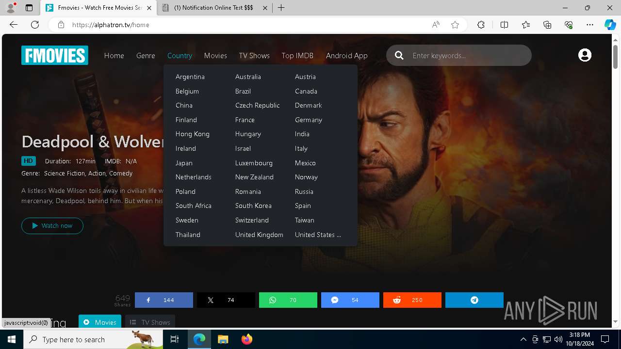Open the Android App nav item

click(x=347, y=56)
